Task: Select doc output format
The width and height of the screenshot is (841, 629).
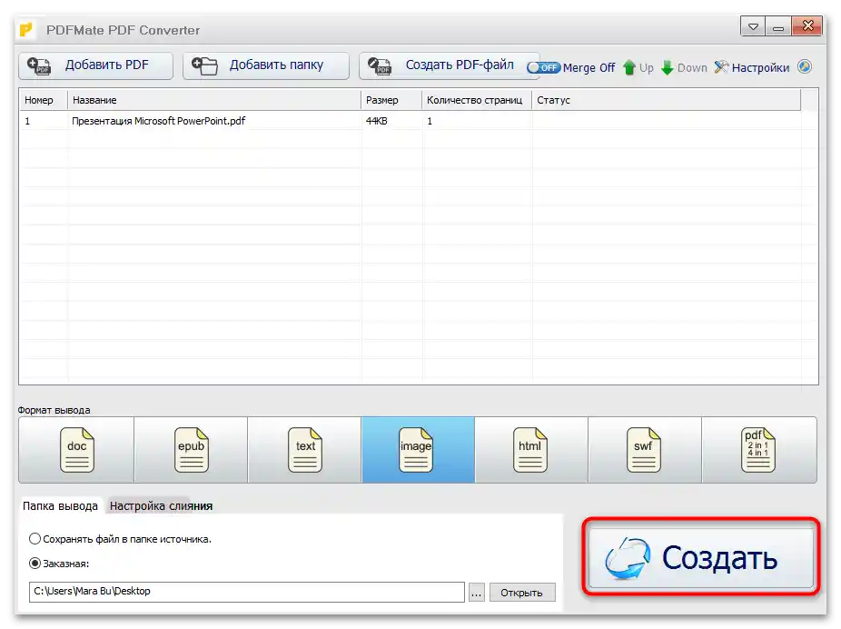Action: (76, 450)
